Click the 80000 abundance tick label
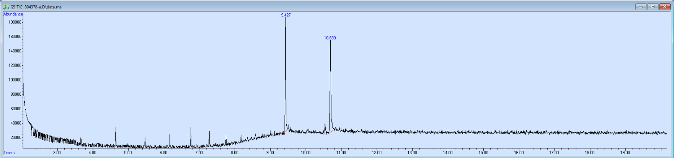This screenshot has height=158, width=674. click(16, 94)
